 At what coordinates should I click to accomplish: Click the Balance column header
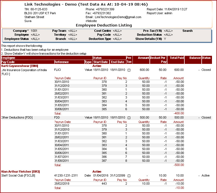pos(195,58)
